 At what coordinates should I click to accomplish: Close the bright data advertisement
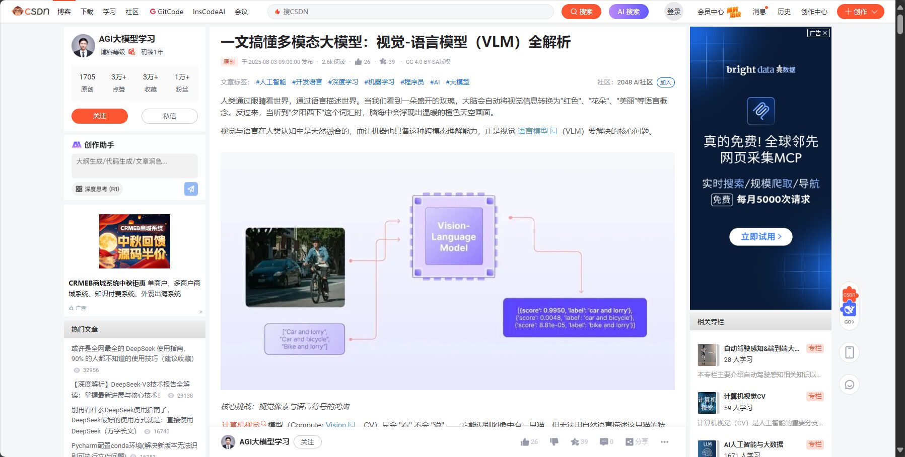pos(824,33)
